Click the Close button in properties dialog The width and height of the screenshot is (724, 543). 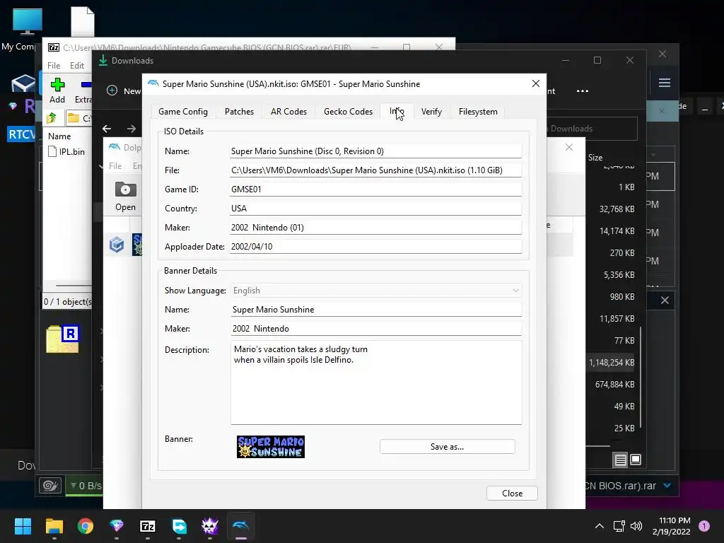[512, 493]
